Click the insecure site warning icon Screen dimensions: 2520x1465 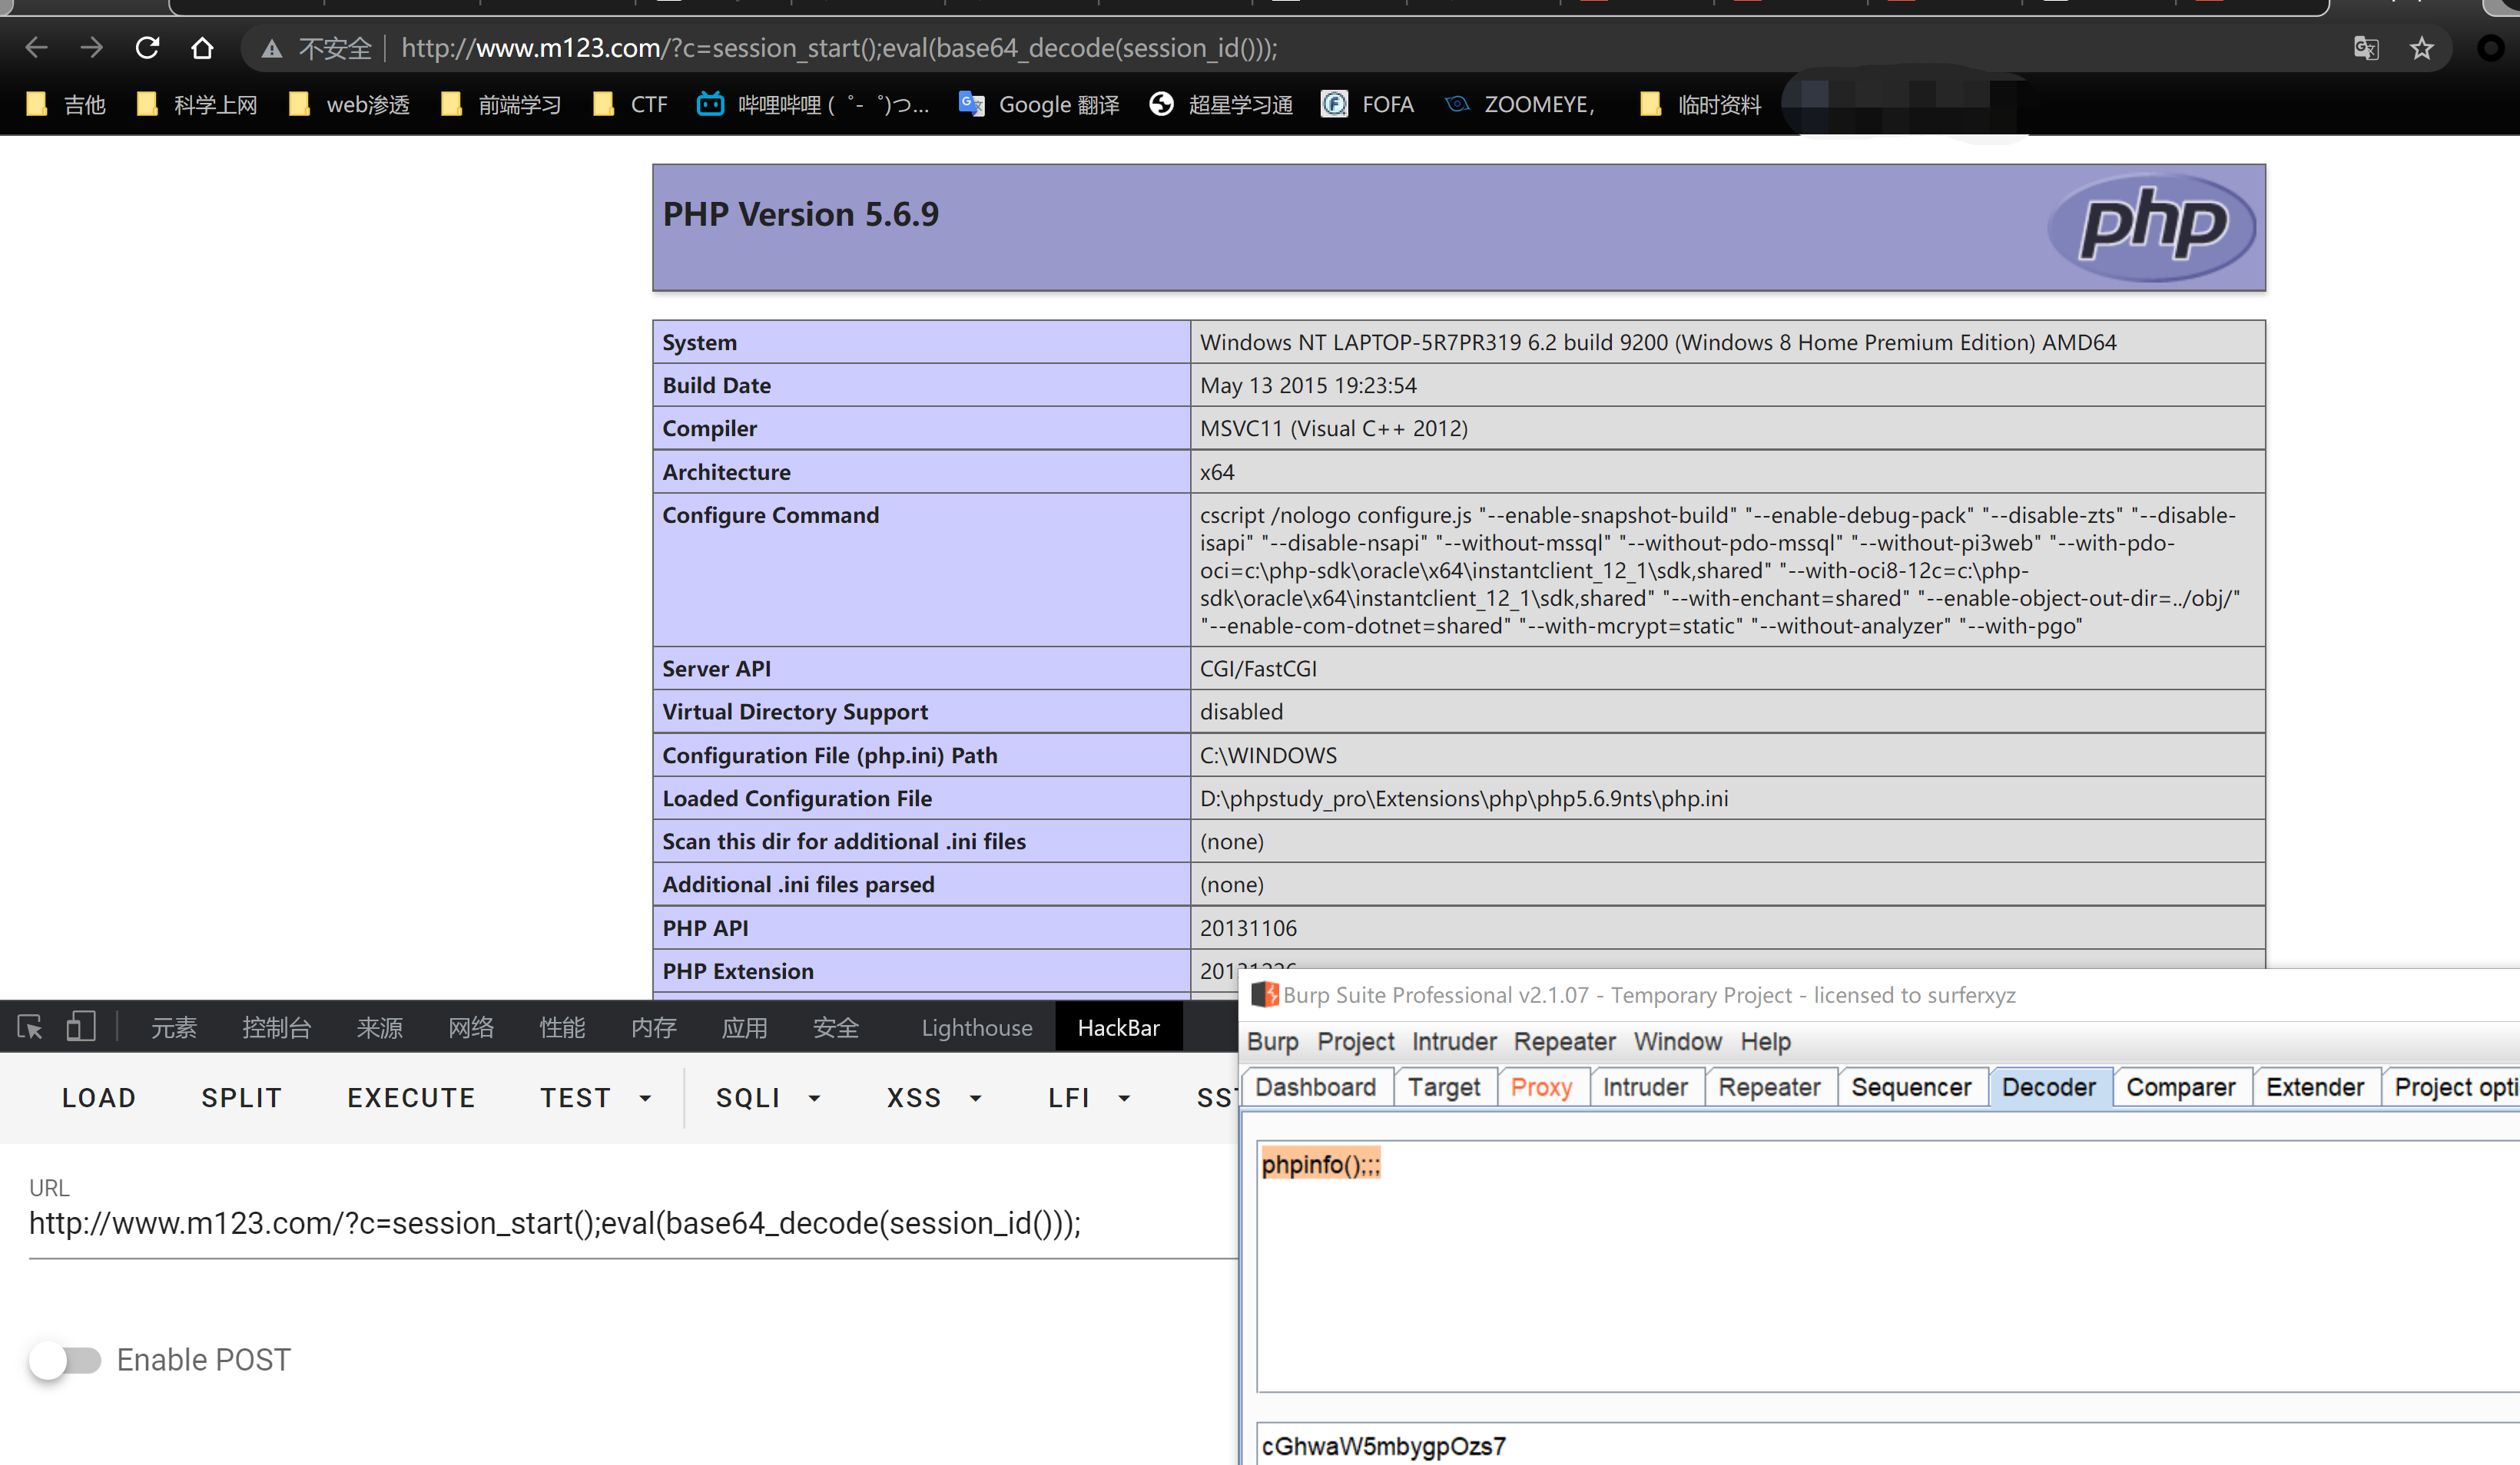(x=271, y=48)
